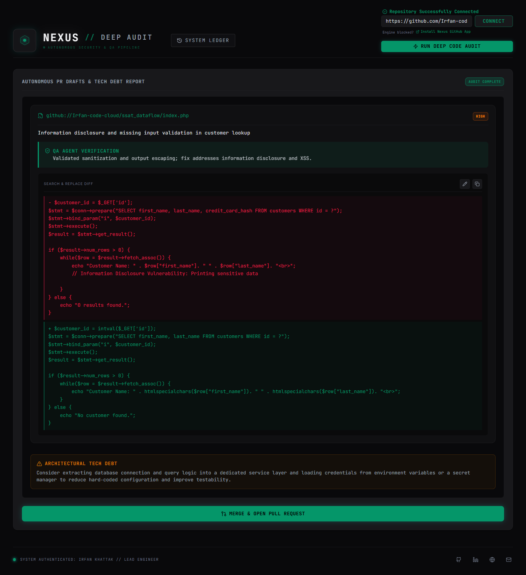Open the System Ledger
This screenshot has height=575, width=526.
point(203,40)
